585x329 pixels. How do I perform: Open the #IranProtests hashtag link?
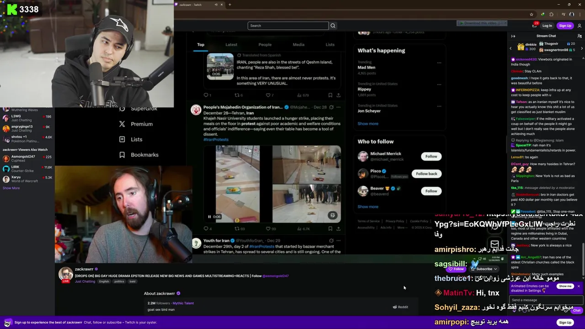pos(216,140)
